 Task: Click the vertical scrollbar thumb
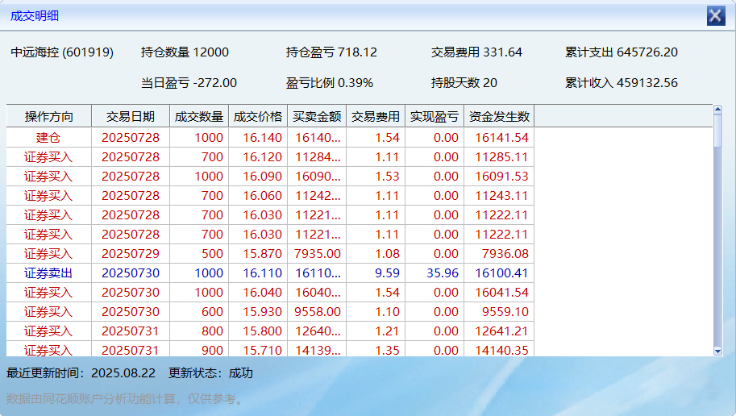pyautogui.click(x=717, y=131)
